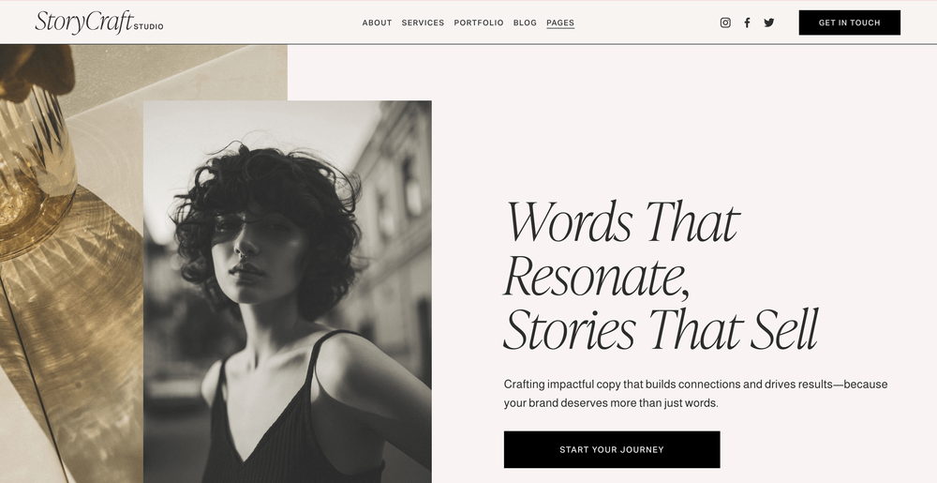Open the About menu item
This screenshot has width=937, height=483.
[x=377, y=23]
